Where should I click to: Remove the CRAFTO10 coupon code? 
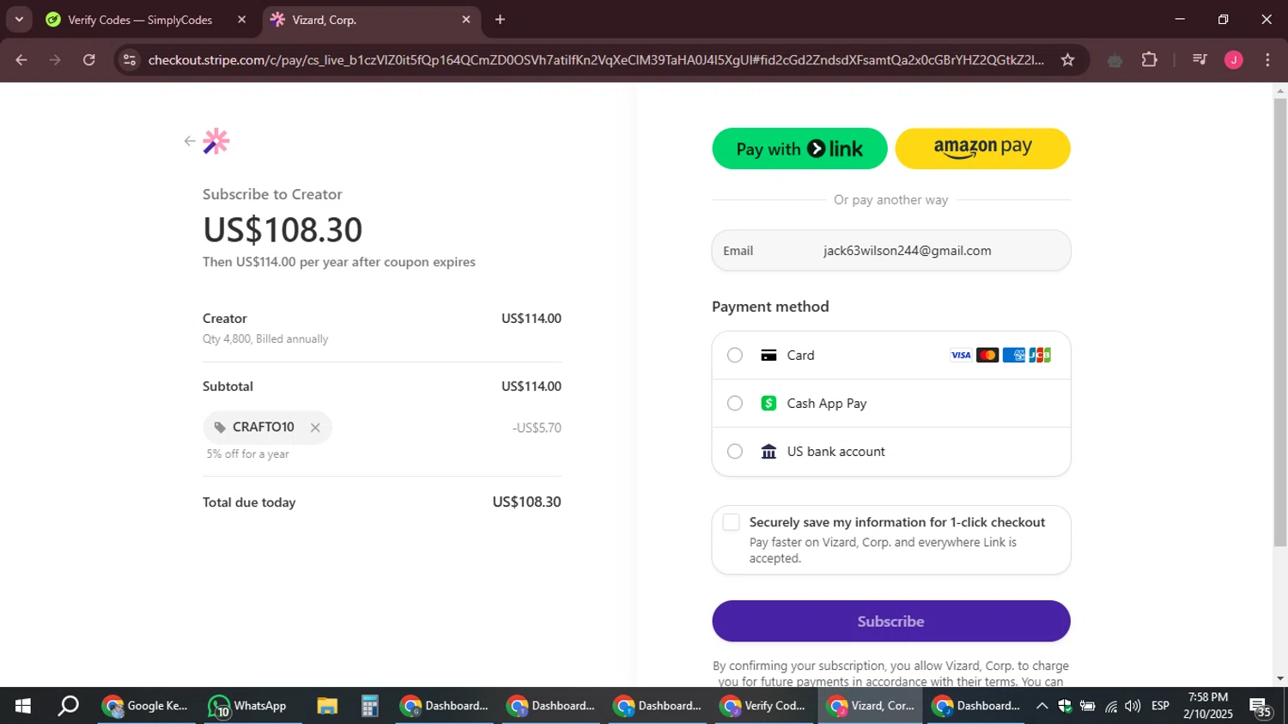coord(315,428)
